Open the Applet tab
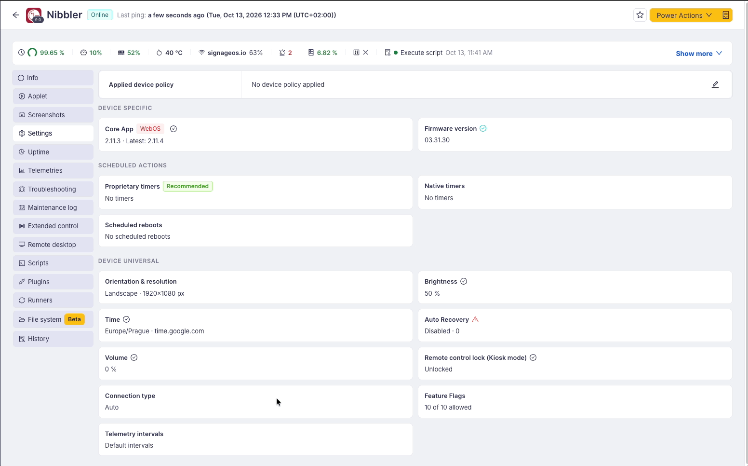 coord(53,96)
